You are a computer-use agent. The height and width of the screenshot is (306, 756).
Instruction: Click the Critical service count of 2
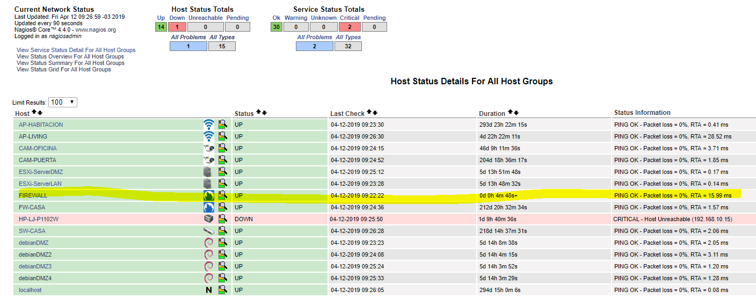click(x=350, y=27)
